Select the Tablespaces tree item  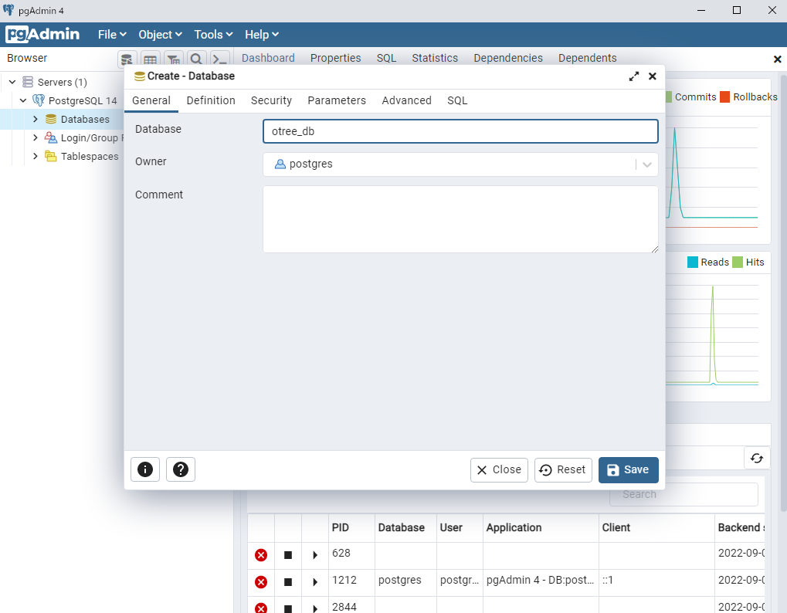tap(90, 157)
